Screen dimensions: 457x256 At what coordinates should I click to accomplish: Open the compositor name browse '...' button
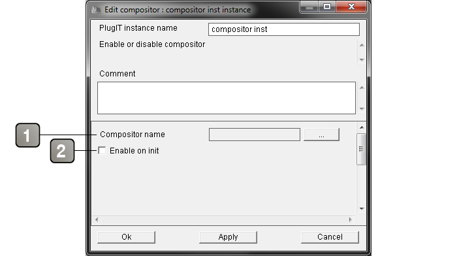pos(321,135)
